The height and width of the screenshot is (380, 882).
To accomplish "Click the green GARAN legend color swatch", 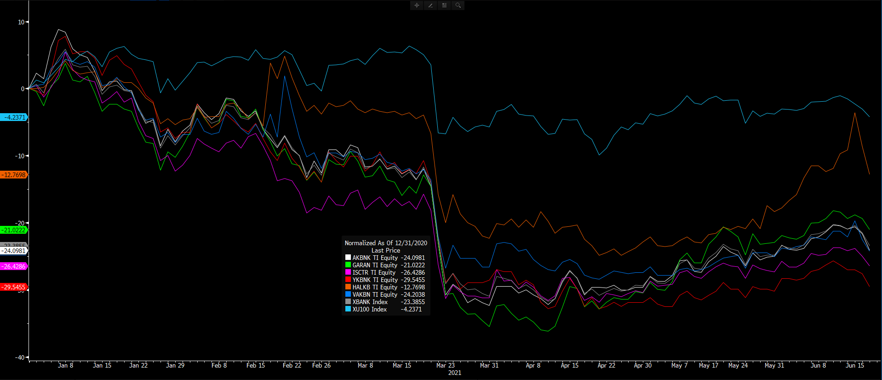I will pos(348,265).
